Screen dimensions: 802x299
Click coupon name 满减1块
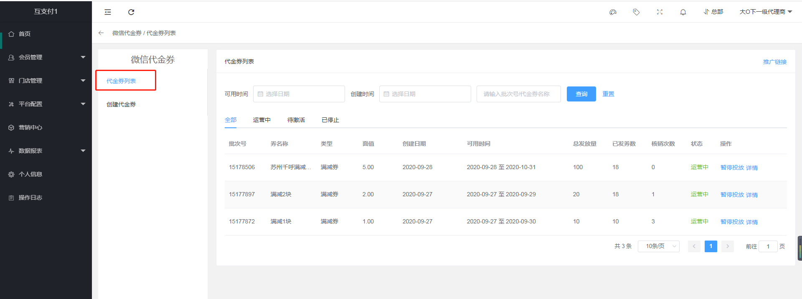(x=281, y=221)
